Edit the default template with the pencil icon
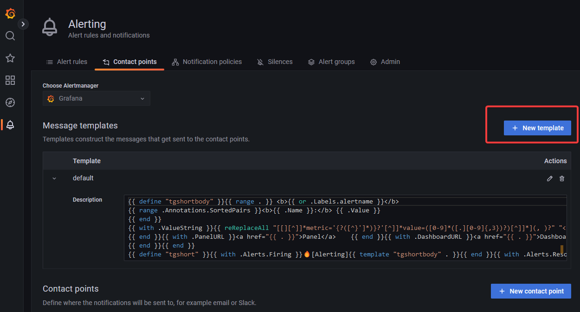Viewport: 580px width, 312px height. (x=549, y=178)
